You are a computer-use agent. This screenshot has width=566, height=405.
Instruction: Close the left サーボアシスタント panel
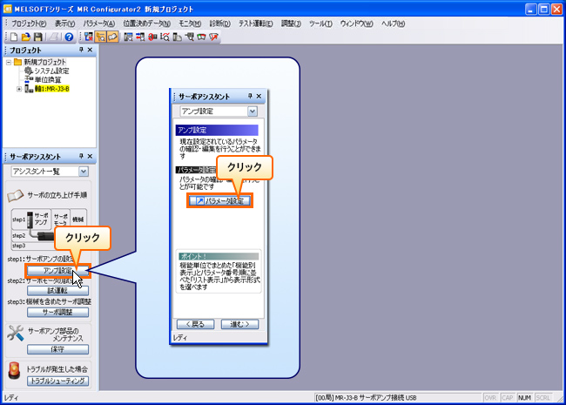[90, 154]
